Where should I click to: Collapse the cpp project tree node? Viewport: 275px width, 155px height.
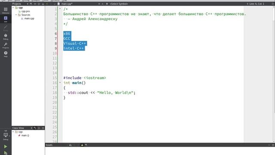pyautogui.click(x=13, y=8)
